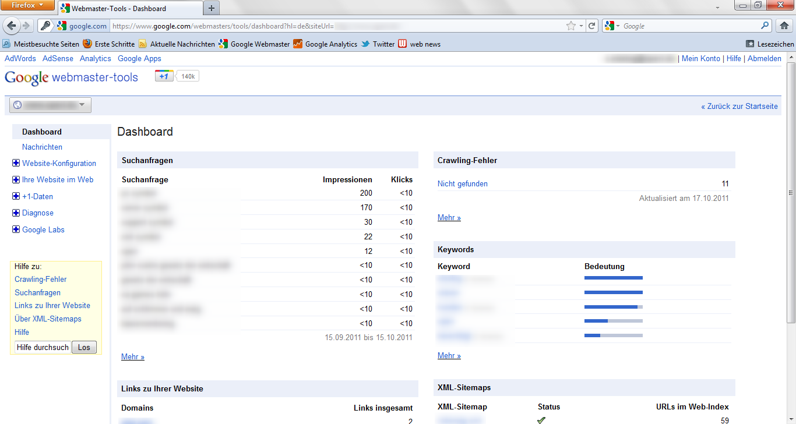796x424 pixels.
Task: Open the Firefox menu button
Action: tap(27, 6)
